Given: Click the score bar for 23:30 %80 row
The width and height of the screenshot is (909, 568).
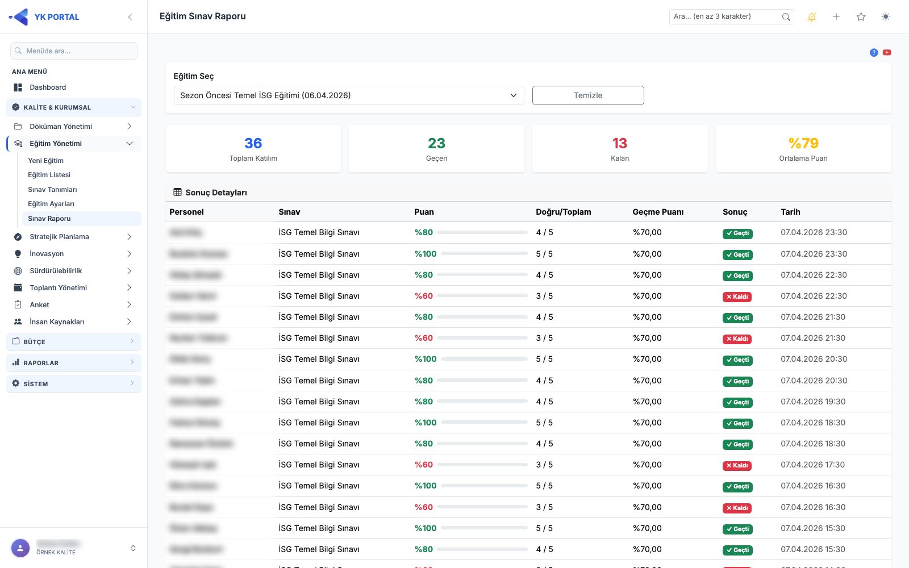Looking at the screenshot, I should (x=482, y=232).
